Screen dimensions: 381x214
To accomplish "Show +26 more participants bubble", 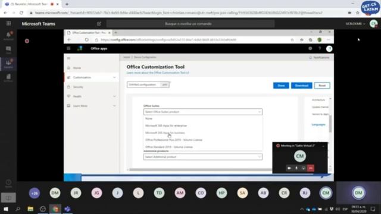I will (x=35, y=193).
